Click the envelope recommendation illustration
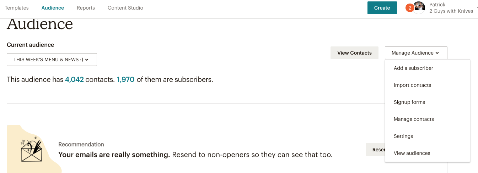The width and height of the screenshot is (478, 173). pos(32,150)
